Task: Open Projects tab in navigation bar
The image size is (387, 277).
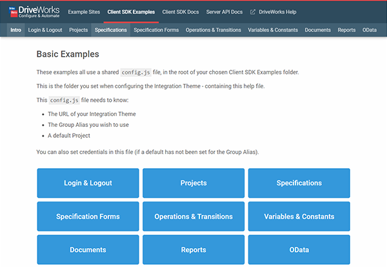Action: (78, 30)
